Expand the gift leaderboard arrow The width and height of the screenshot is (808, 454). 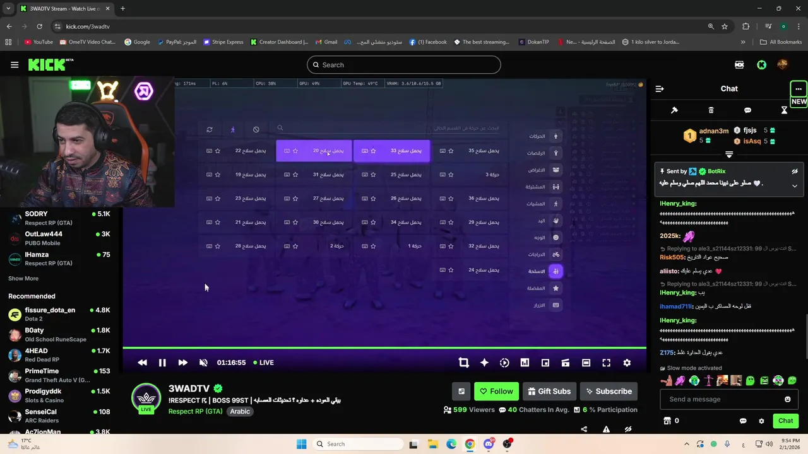click(729, 154)
